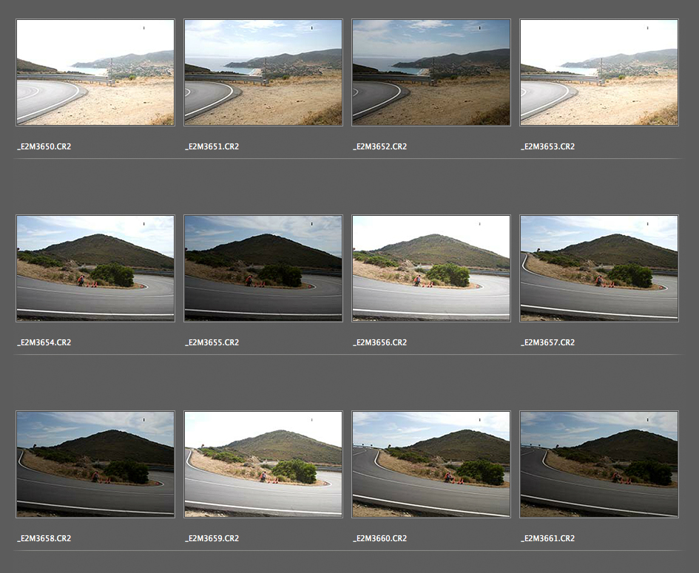Pick the _E2M3658.CR2 photo thumbnail
The width and height of the screenshot is (699, 573).
[95, 464]
